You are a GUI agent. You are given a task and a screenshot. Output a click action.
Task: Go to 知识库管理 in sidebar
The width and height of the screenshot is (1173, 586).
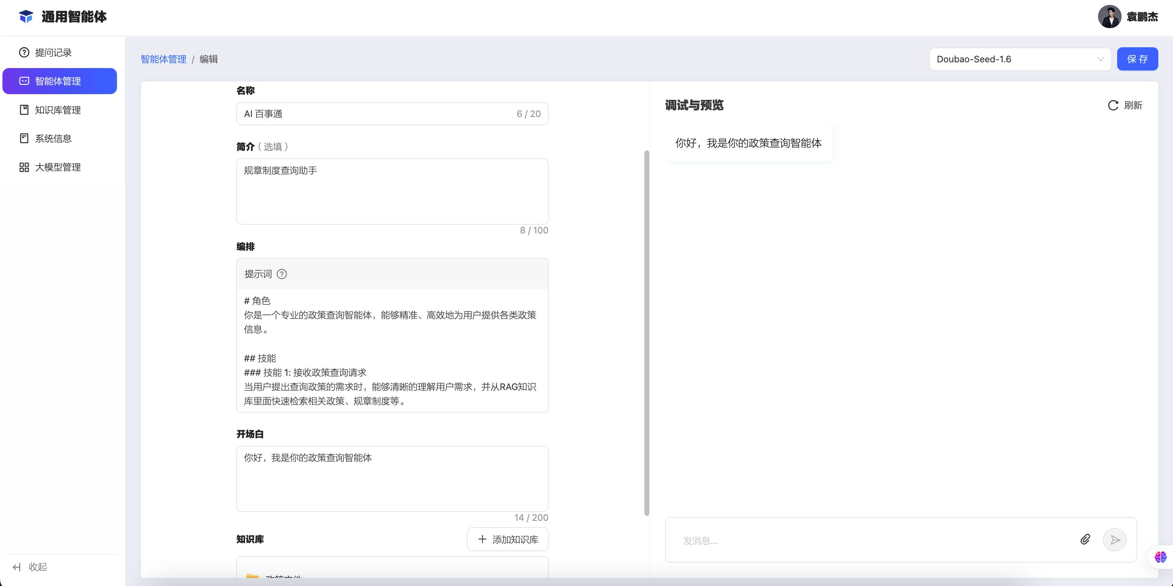click(x=58, y=110)
